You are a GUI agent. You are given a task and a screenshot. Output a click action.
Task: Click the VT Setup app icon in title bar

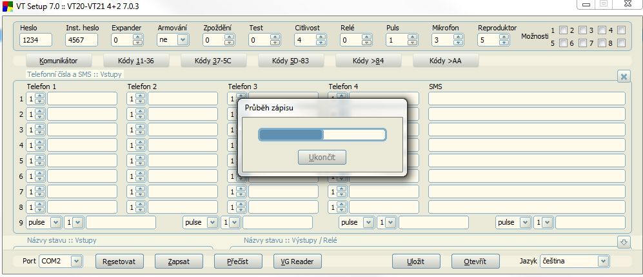7,5
